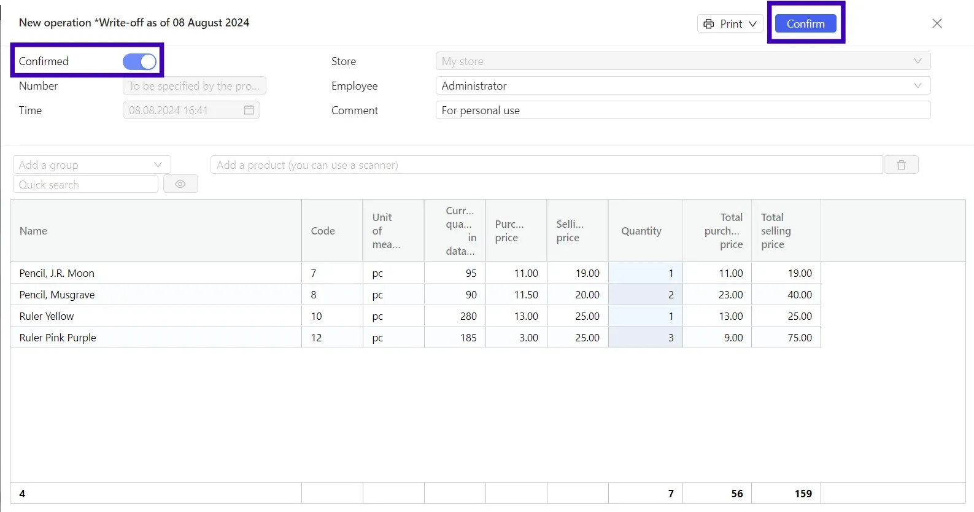The image size is (974, 512).
Task: Click the Total purchase price header
Action: pyautogui.click(x=717, y=231)
